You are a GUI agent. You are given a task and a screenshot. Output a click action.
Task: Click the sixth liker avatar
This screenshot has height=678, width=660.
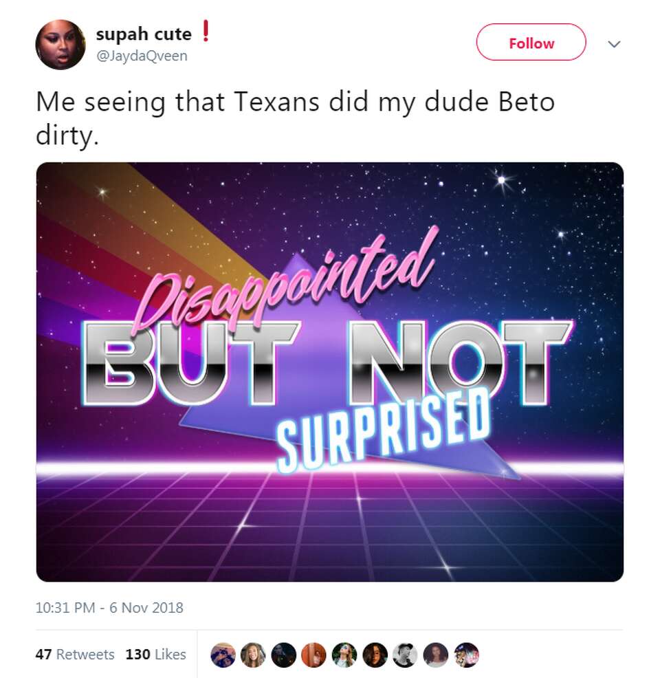click(x=375, y=655)
